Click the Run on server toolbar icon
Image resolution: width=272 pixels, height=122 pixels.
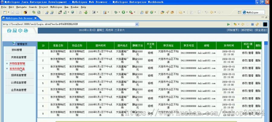[x=65, y=12]
